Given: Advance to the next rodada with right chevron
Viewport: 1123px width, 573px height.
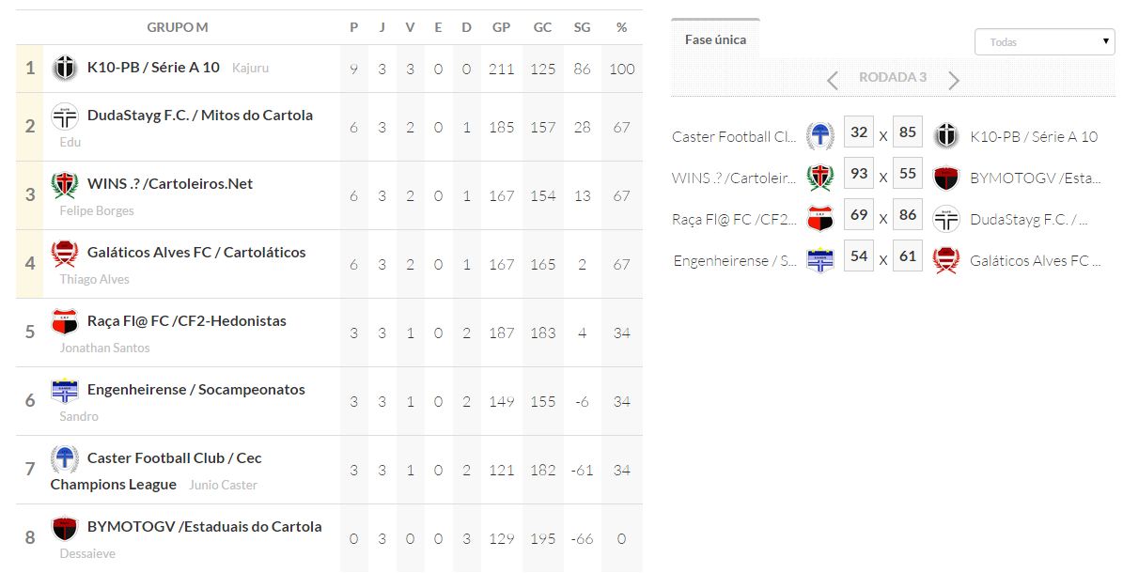Looking at the screenshot, I should pyautogui.click(x=954, y=80).
